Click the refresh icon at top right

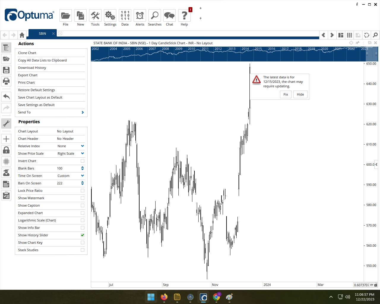[x=367, y=35]
